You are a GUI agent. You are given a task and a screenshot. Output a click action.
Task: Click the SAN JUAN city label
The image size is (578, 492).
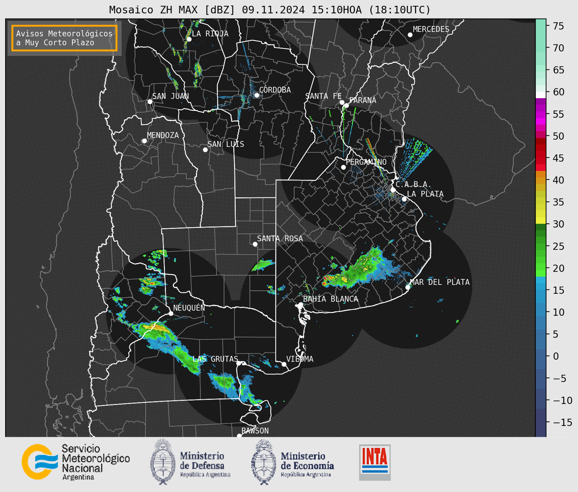171,96
